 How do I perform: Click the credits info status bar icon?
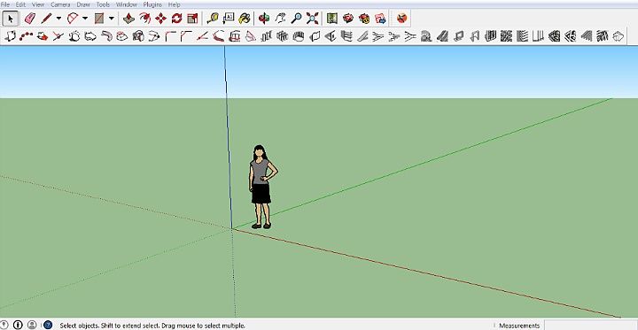18,325
